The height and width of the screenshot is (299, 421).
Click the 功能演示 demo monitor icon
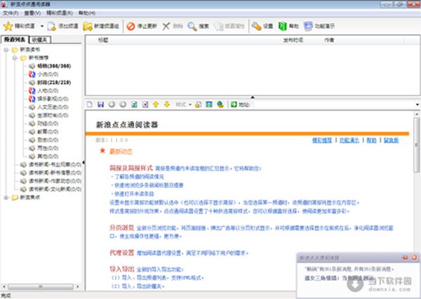(308, 26)
